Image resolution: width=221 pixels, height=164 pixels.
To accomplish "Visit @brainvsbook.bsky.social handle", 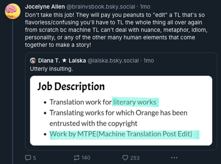I will coord(101,7).
